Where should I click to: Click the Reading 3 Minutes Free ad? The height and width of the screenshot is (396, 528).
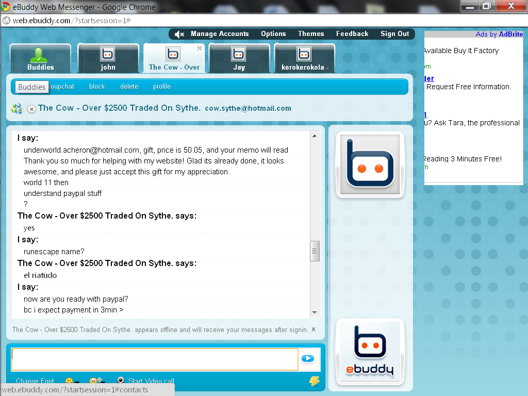[x=463, y=159]
